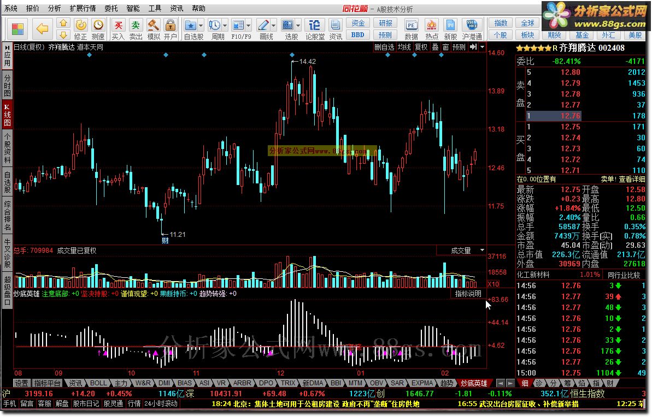Toggle the 窗 window option

[446, 47]
